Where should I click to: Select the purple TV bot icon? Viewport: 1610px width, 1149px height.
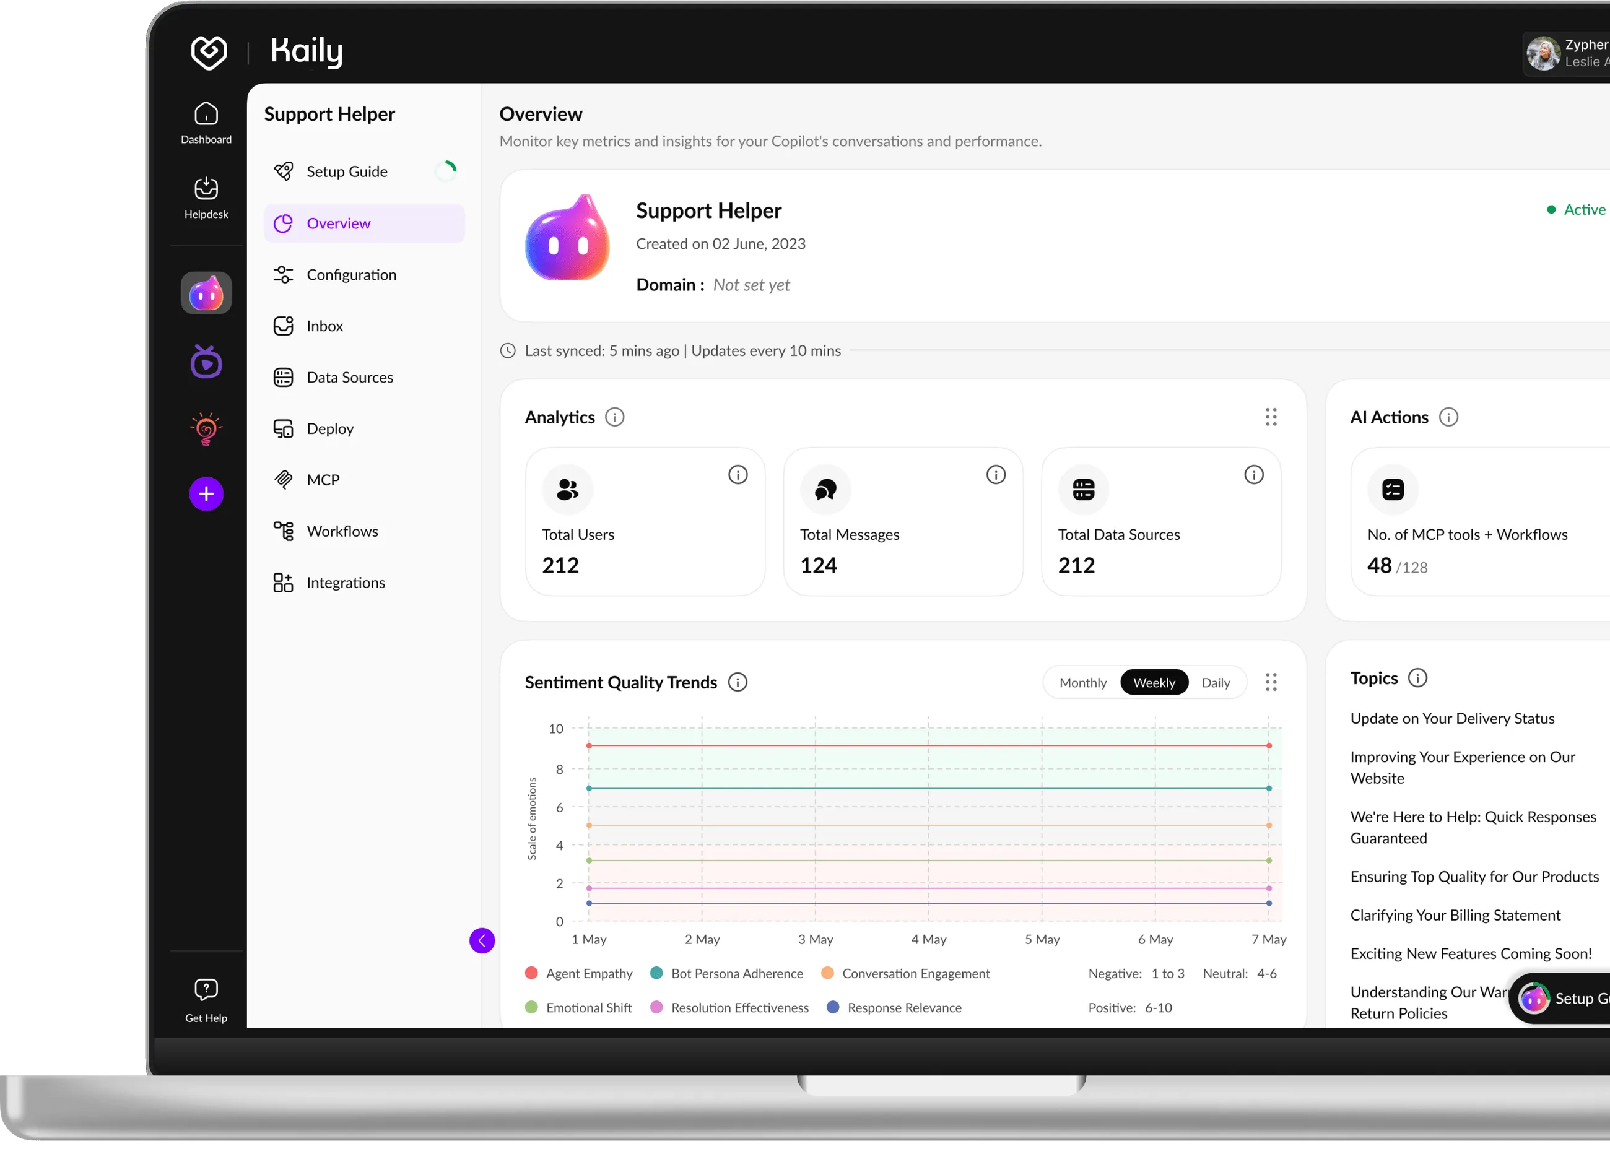206,362
